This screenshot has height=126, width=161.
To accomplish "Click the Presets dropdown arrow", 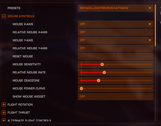I will pyautogui.click(x=150, y=8).
